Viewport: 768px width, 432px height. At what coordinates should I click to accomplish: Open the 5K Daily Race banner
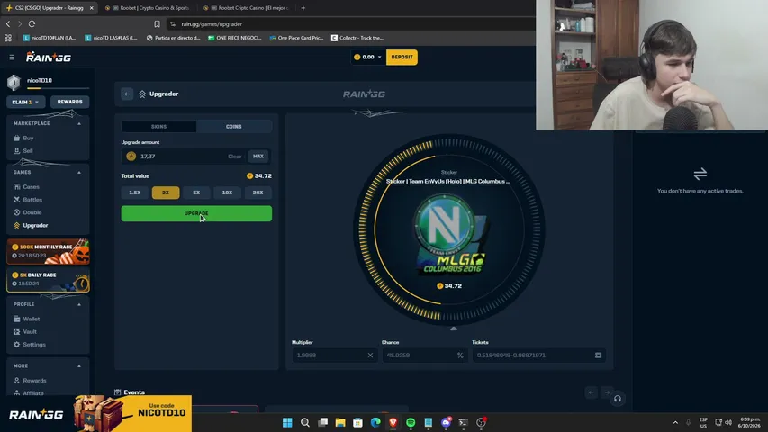[x=48, y=279]
